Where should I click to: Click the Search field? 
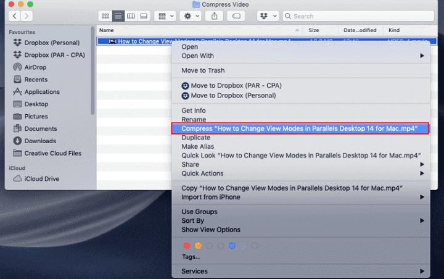[358, 16]
